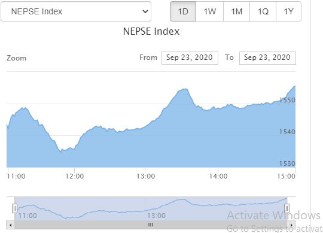
Task: Click the right navigator handle
Action: [x=287, y=208]
